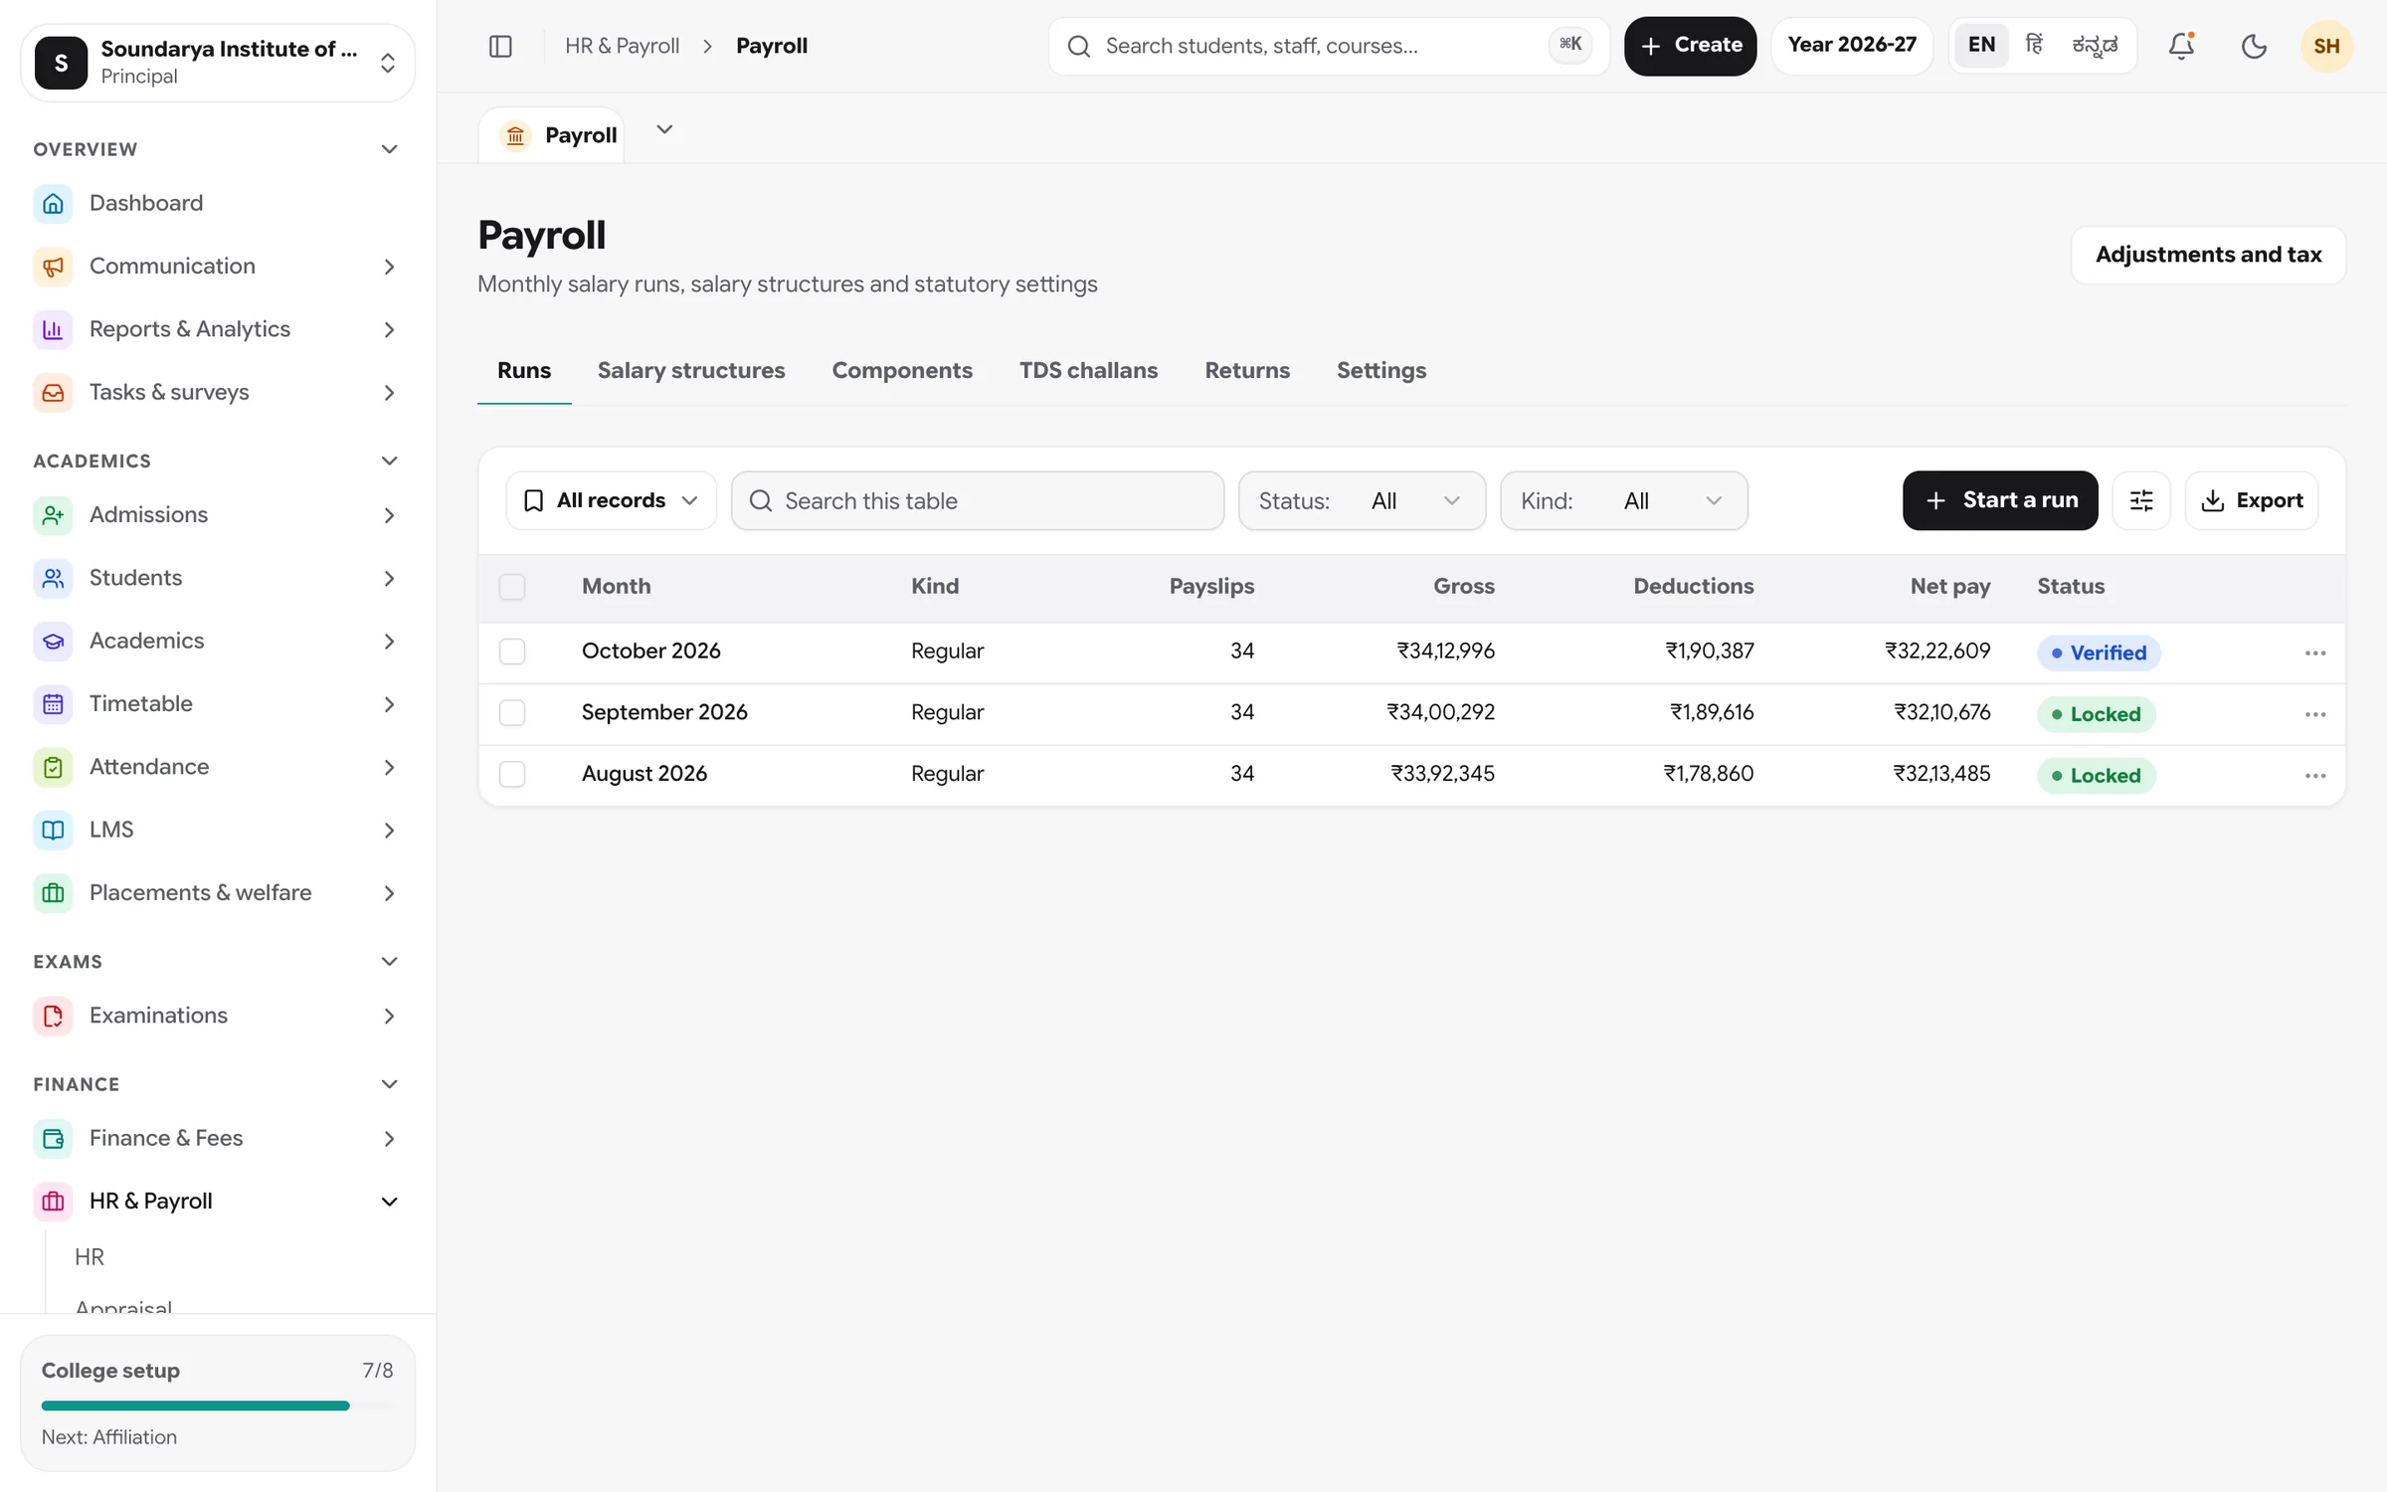Click the Month column header
2387x1492 pixels.
[x=616, y=587]
